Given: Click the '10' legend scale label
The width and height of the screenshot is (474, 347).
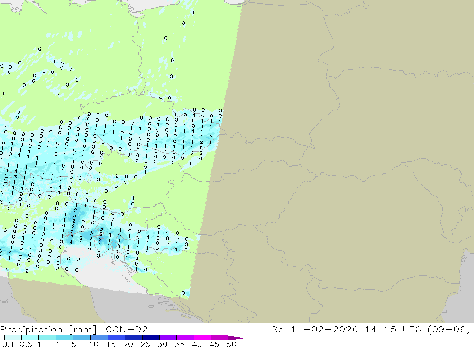Looking at the screenshot, I should point(94,344).
